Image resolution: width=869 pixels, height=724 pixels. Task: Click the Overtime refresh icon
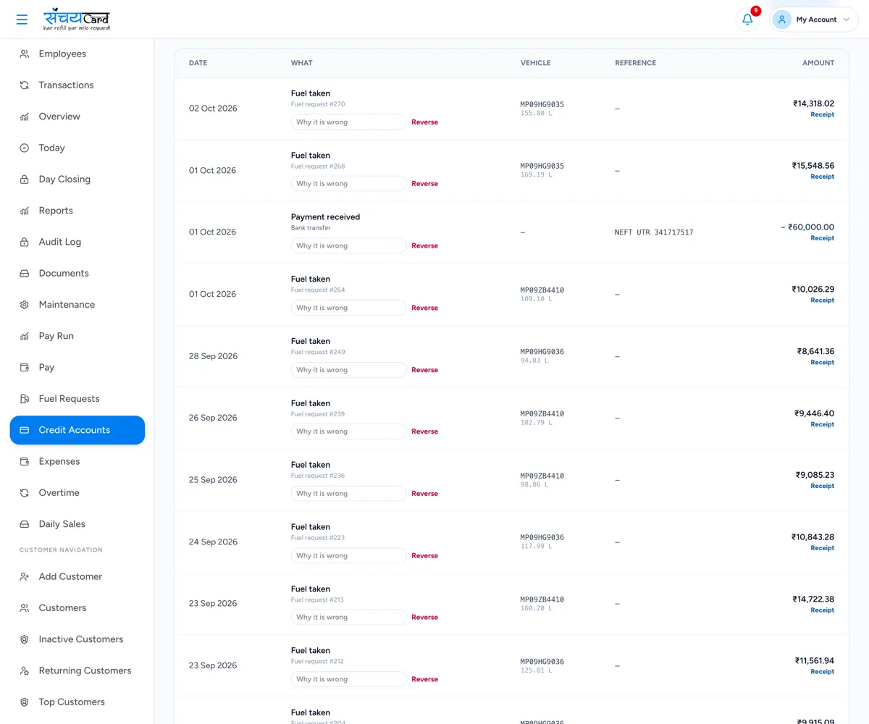point(25,493)
